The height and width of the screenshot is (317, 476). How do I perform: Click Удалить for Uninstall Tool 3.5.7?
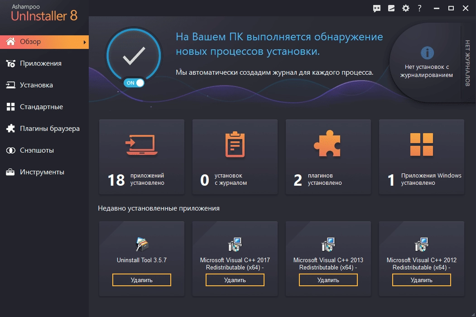(142, 280)
